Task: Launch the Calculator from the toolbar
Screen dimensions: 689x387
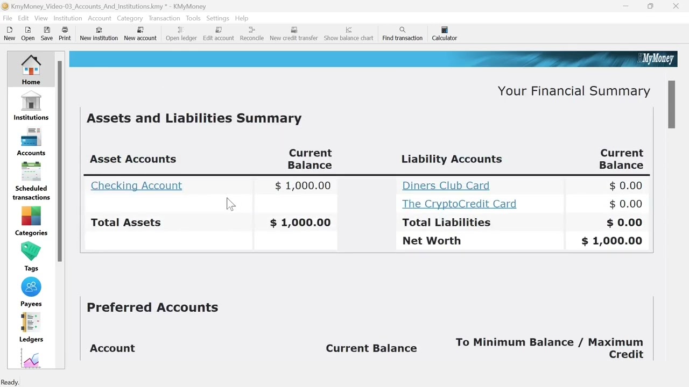Action: click(x=444, y=33)
